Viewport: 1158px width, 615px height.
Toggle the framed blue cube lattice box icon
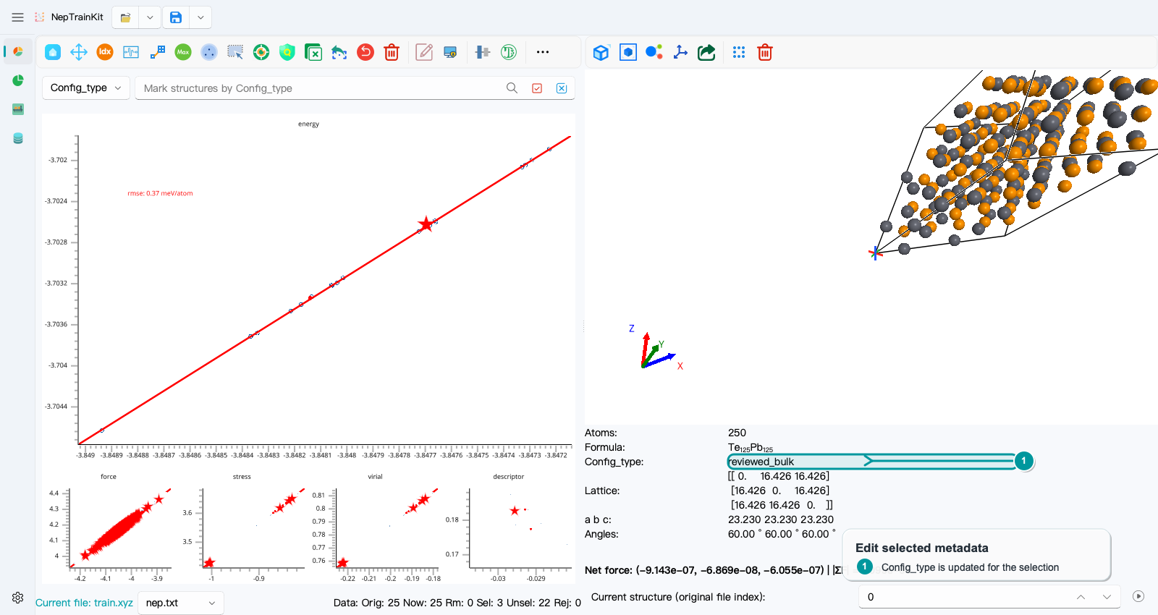628,52
